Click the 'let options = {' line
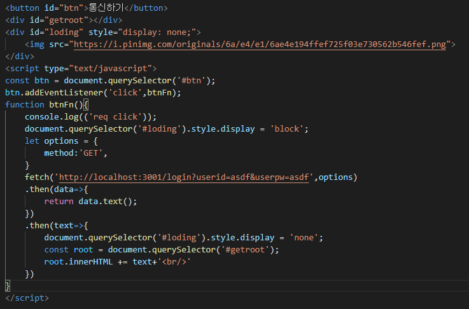Viewport: 469px width, 309px height. 61,141
